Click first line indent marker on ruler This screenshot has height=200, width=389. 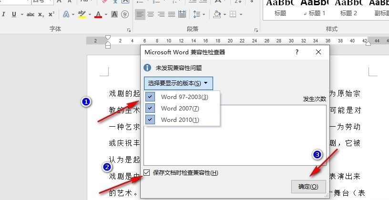pyautogui.click(x=108, y=38)
